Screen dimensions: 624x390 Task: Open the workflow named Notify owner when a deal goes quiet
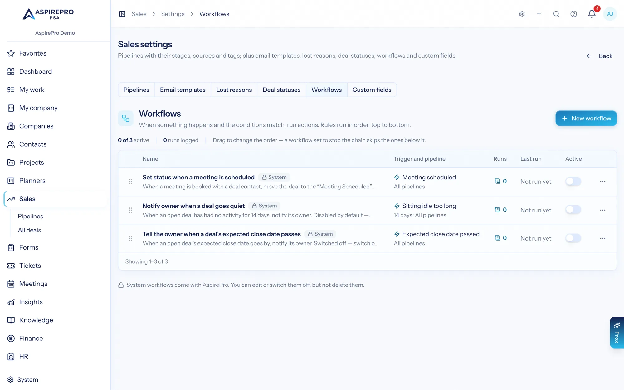click(x=193, y=206)
